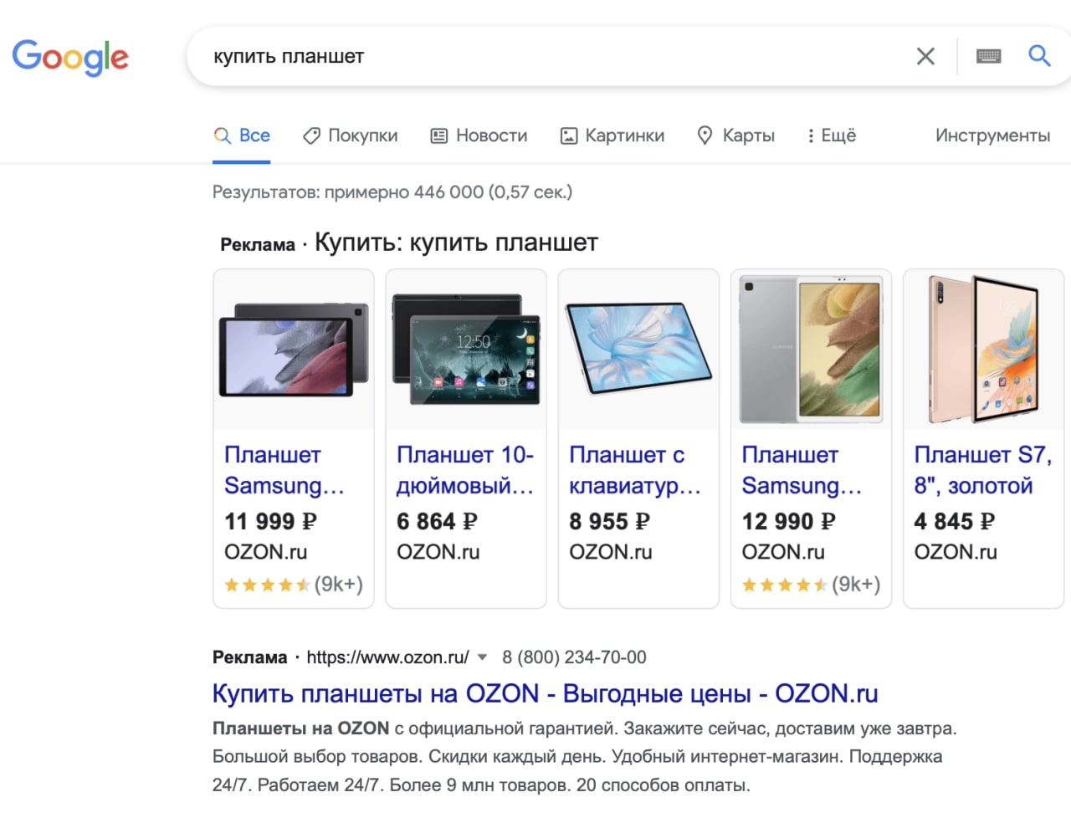Open the Купить планшеты на OZON link

(545, 693)
